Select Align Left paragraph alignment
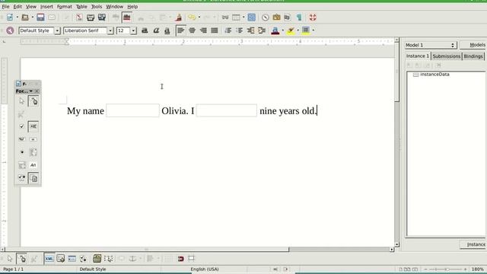 tap(181, 30)
